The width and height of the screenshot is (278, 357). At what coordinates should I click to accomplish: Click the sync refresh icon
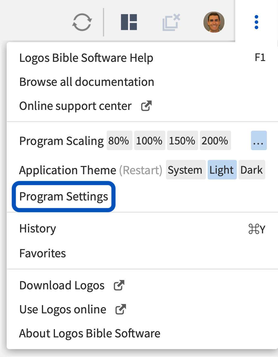82,22
